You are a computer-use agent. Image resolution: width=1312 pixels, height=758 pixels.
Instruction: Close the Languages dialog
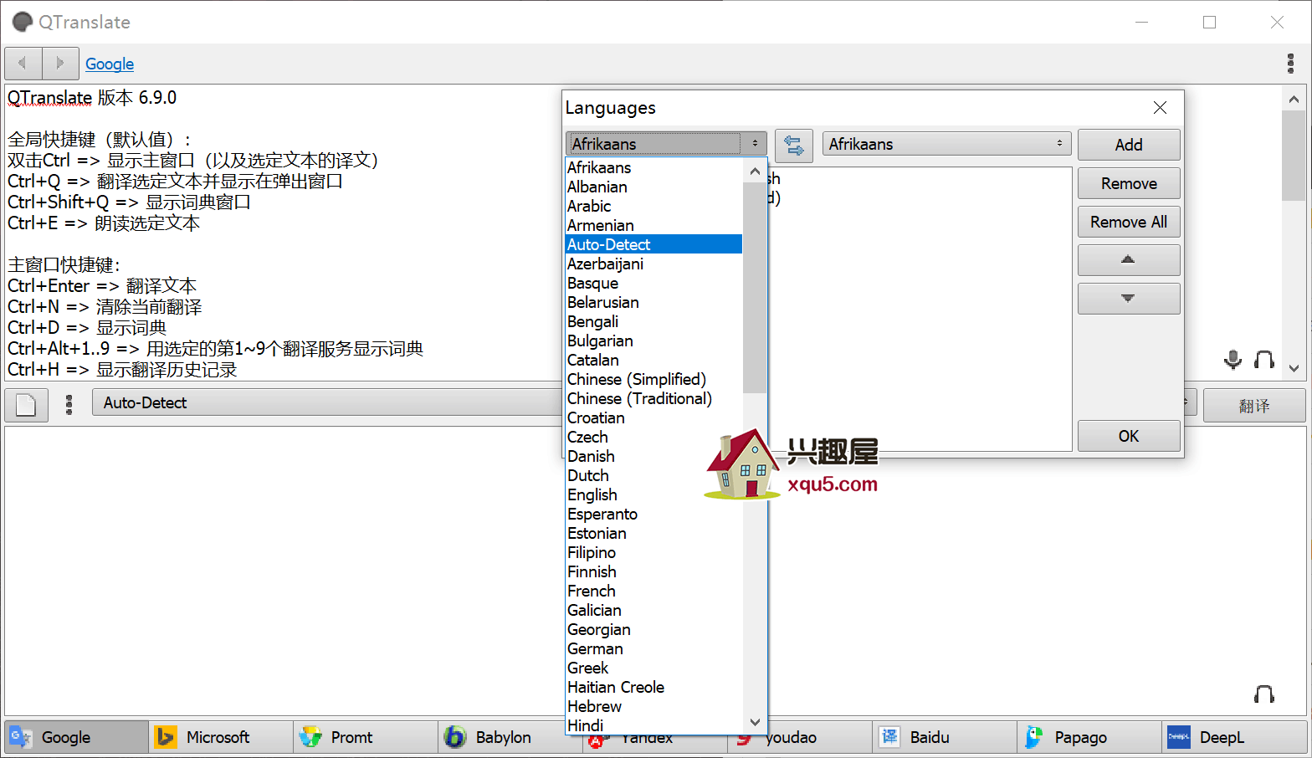point(1160,107)
